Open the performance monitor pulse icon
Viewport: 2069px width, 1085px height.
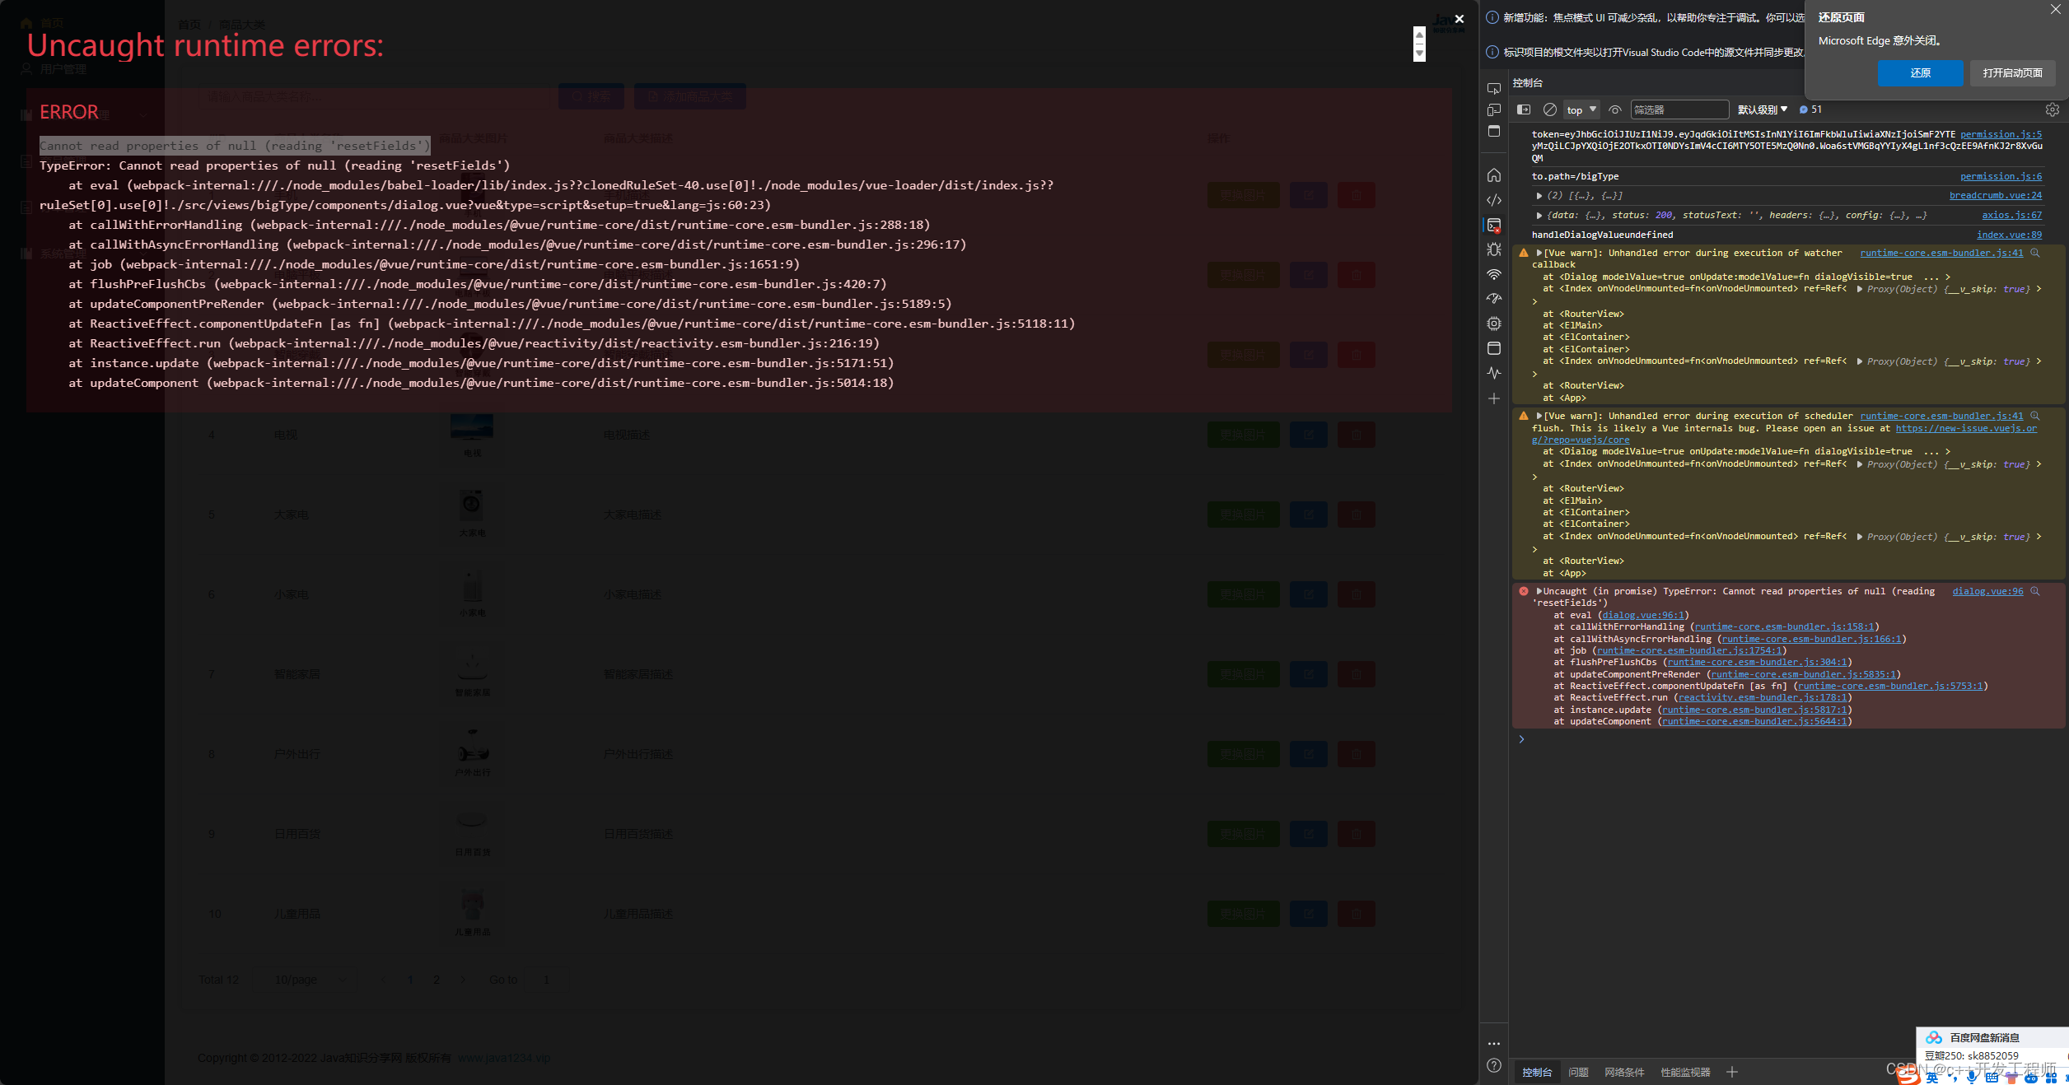1494,373
